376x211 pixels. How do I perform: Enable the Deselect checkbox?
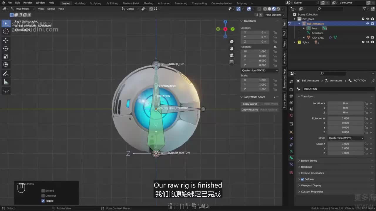pyautogui.click(x=43, y=196)
